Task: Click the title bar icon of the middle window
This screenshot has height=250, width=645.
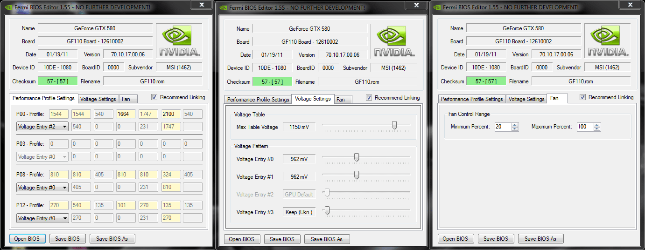Action: (222, 7)
